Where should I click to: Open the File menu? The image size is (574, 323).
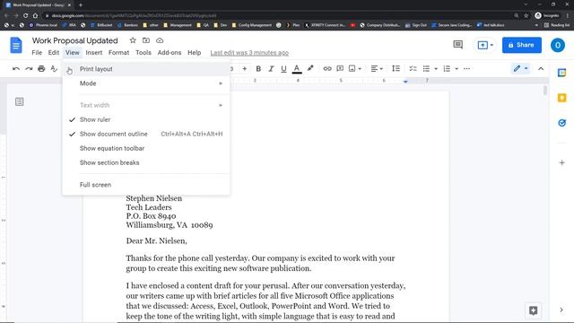[x=37, y=52]
